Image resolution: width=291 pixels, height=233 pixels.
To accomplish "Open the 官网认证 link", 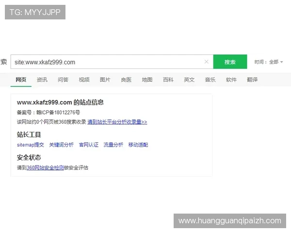I will click(x=89, y=145).
